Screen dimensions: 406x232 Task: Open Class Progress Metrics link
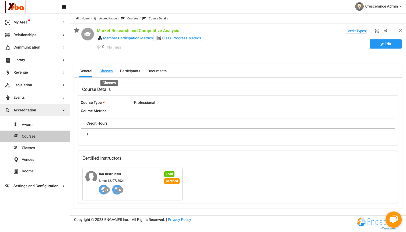click(179, 38)
